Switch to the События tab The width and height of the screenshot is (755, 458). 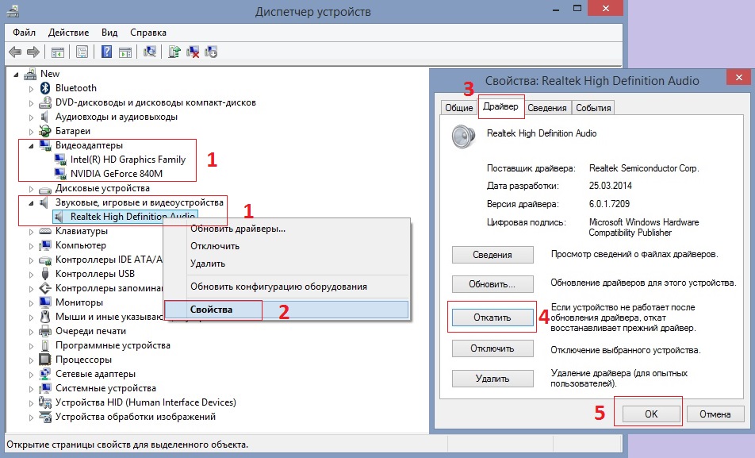593,107
